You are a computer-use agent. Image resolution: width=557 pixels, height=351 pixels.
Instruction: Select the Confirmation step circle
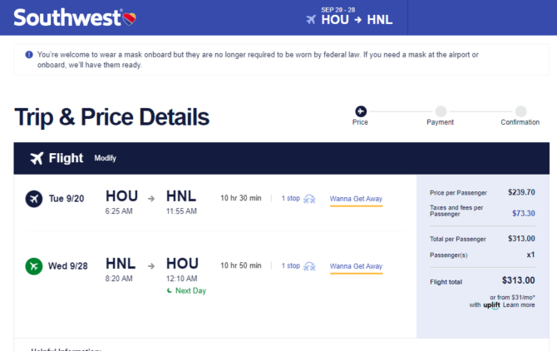[x=520, y=111]
